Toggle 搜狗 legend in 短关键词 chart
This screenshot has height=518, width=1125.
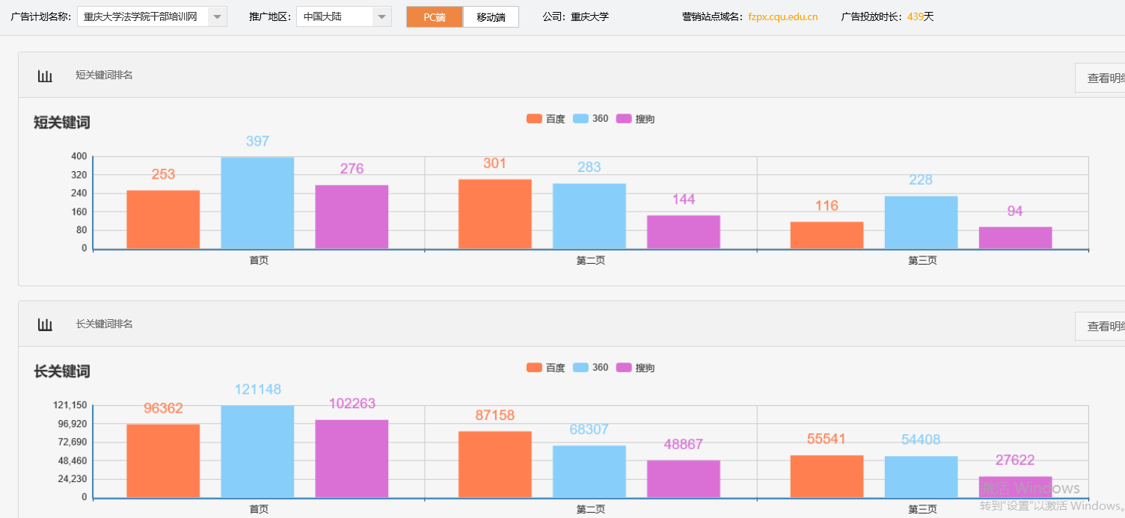(x=635, y=119)
